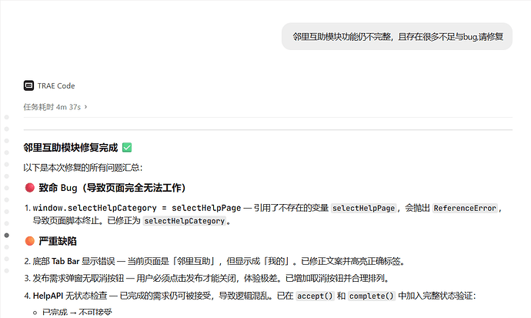Click code text 'window.selectHelpCategory = selectHelpPage'

click(x=137, y=208)
